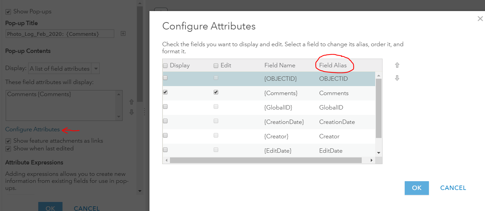This screenshot has height=211, width=485.
Task: Enable Display checkbox for OBJECTID field
Action: [x=165, y=78]
